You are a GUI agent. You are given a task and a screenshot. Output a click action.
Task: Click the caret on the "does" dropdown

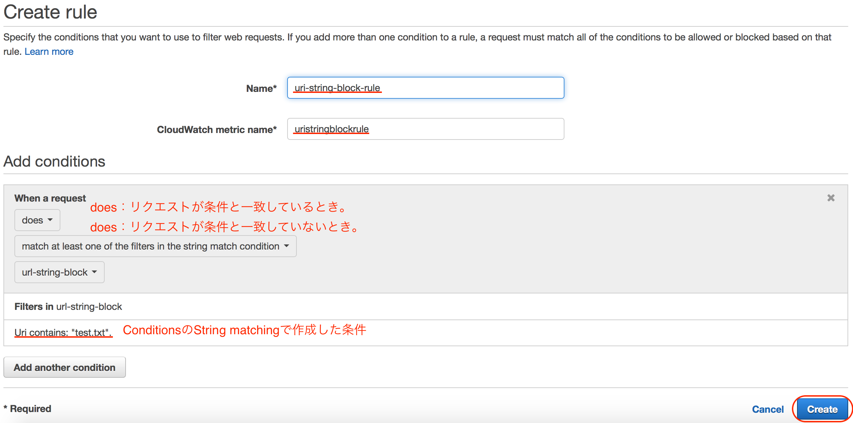[50, 220]
